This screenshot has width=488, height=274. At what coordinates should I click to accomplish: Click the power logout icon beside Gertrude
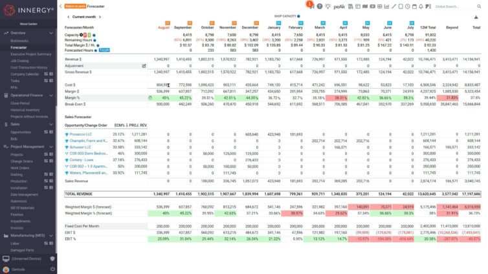(52, 269)
